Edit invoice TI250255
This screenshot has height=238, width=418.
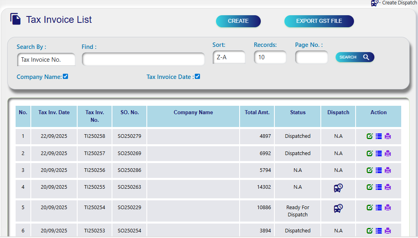coord(370,187)
